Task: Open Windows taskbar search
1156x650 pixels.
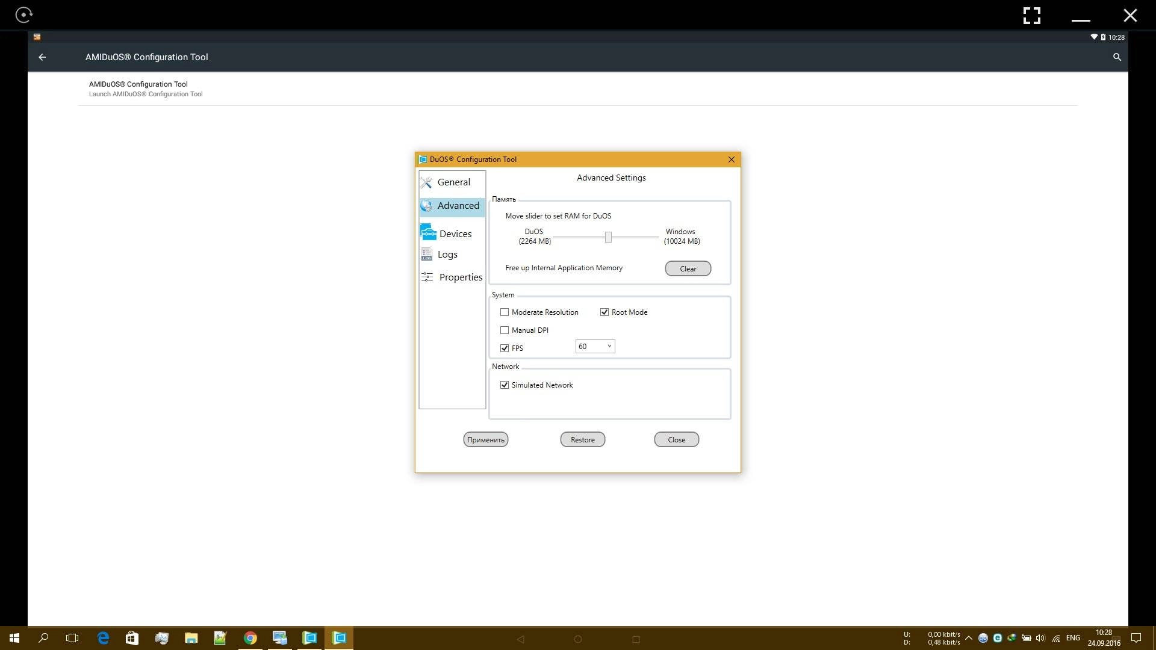Action: [x=43, y=638]
